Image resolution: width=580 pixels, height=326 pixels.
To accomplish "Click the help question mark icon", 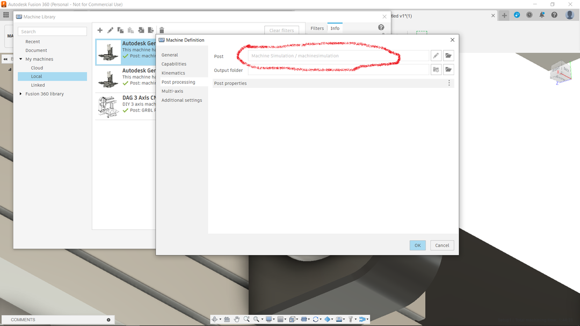I will click(381, 27).
